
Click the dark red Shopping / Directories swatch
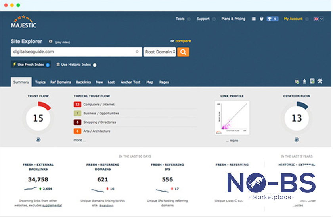[x=77, y=122]
